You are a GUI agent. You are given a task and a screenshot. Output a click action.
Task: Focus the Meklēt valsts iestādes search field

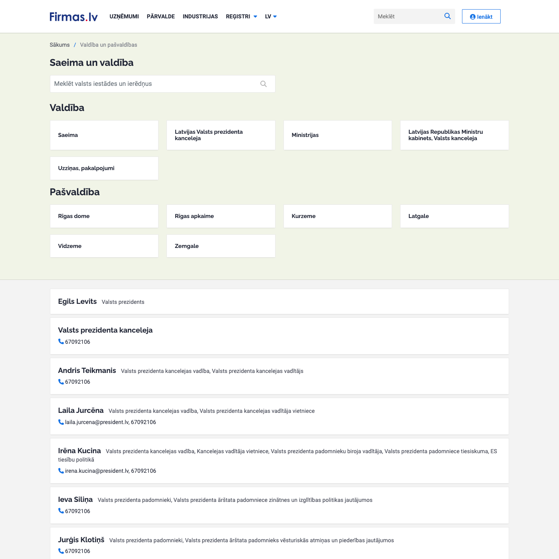156,84
